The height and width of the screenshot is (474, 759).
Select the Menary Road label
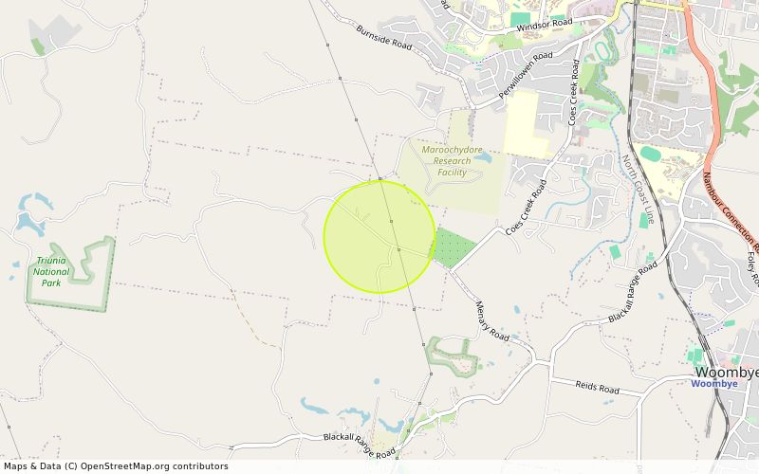[492, 321]
